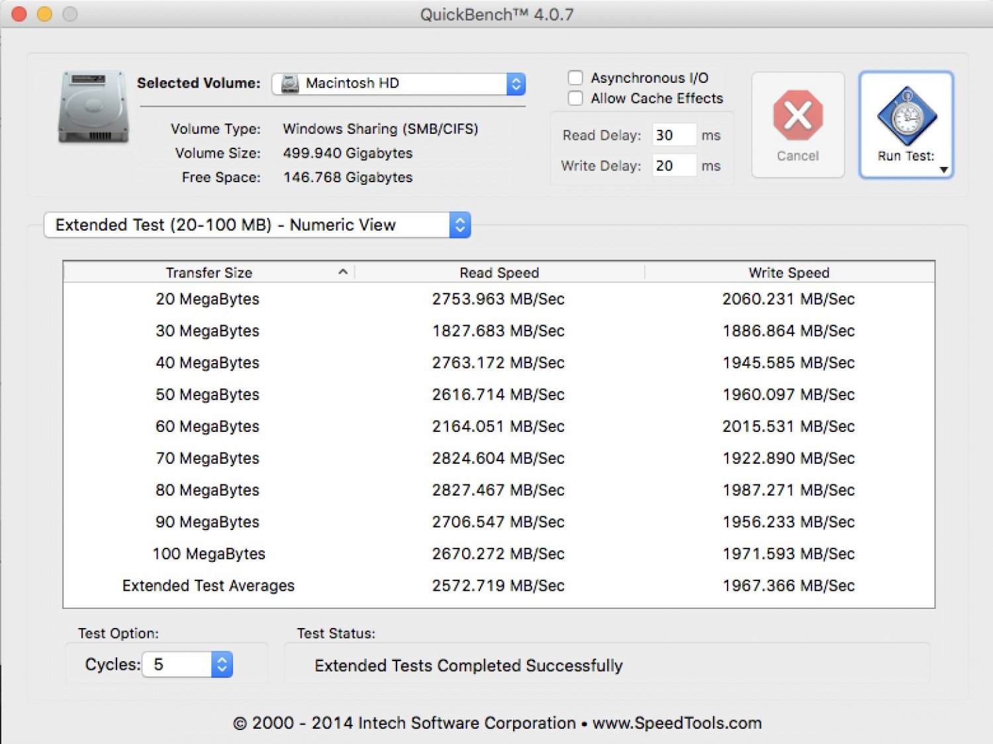The height and width of the screenshot is (744, 993).
Task: Click the 146.768 Gigabytes free space value
Action: click(348, 178)
